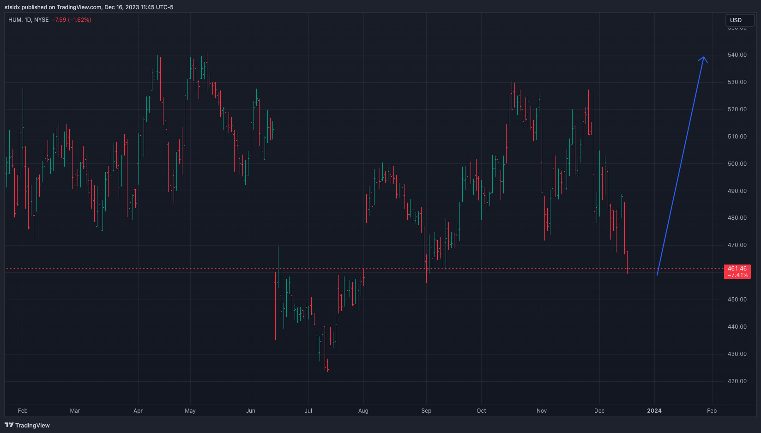The width and height of the screenshot is (761, 433).
Task: Click the 480.00 price axis label
Action: coord(737,218)
